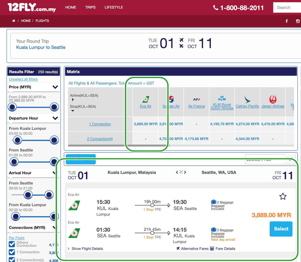Collapse the Departure Hour filter section
Screen dimensions: 301x262
pos(55,118)
